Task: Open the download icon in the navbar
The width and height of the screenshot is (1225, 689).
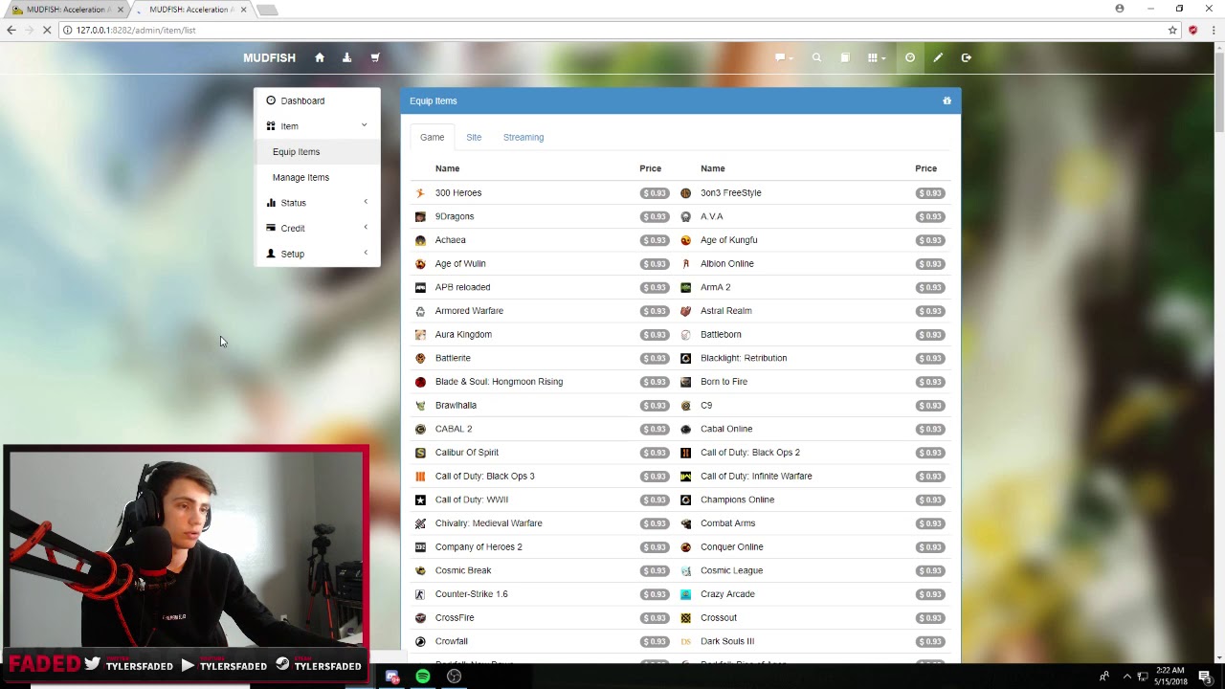Action: 347,57
